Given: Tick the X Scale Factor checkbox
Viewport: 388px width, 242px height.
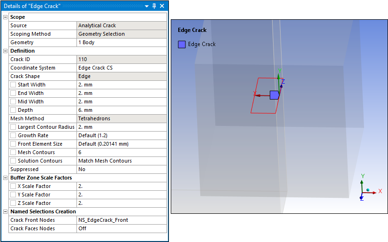Looking at the screenshot, I should tap(13, 186).
